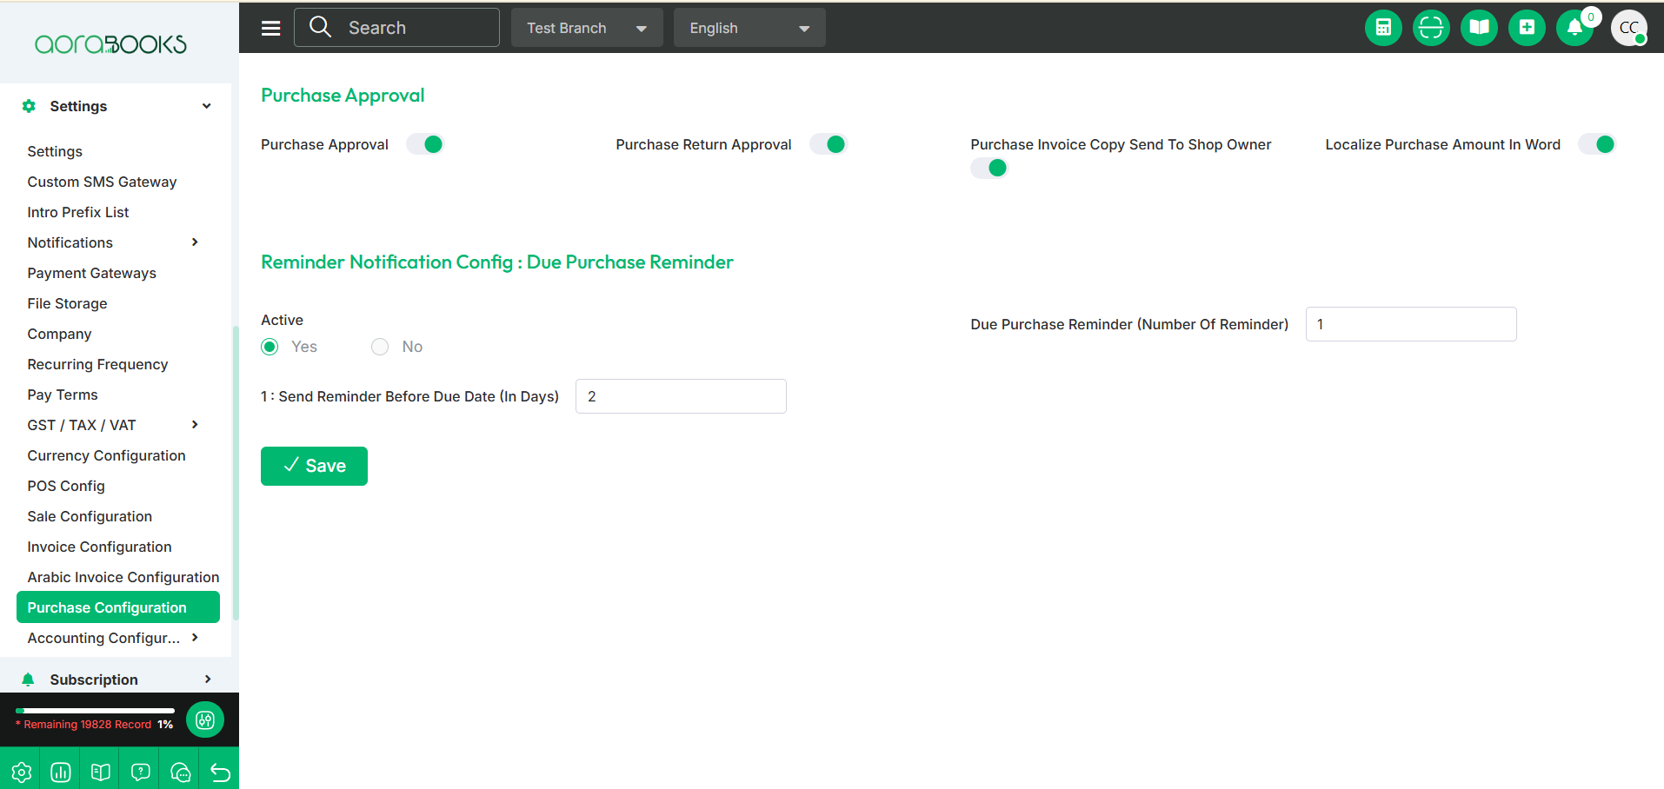
Task: Click the AoraBooks logo
Action: pyautogui.click(x=110, y=44)
